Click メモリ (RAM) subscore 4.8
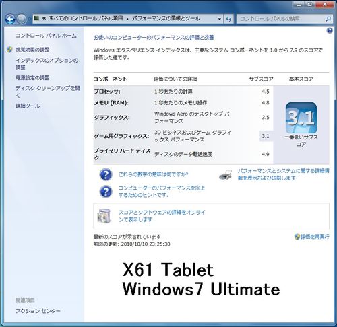Viewport: 337px width, 327px height. coord(266,103)
